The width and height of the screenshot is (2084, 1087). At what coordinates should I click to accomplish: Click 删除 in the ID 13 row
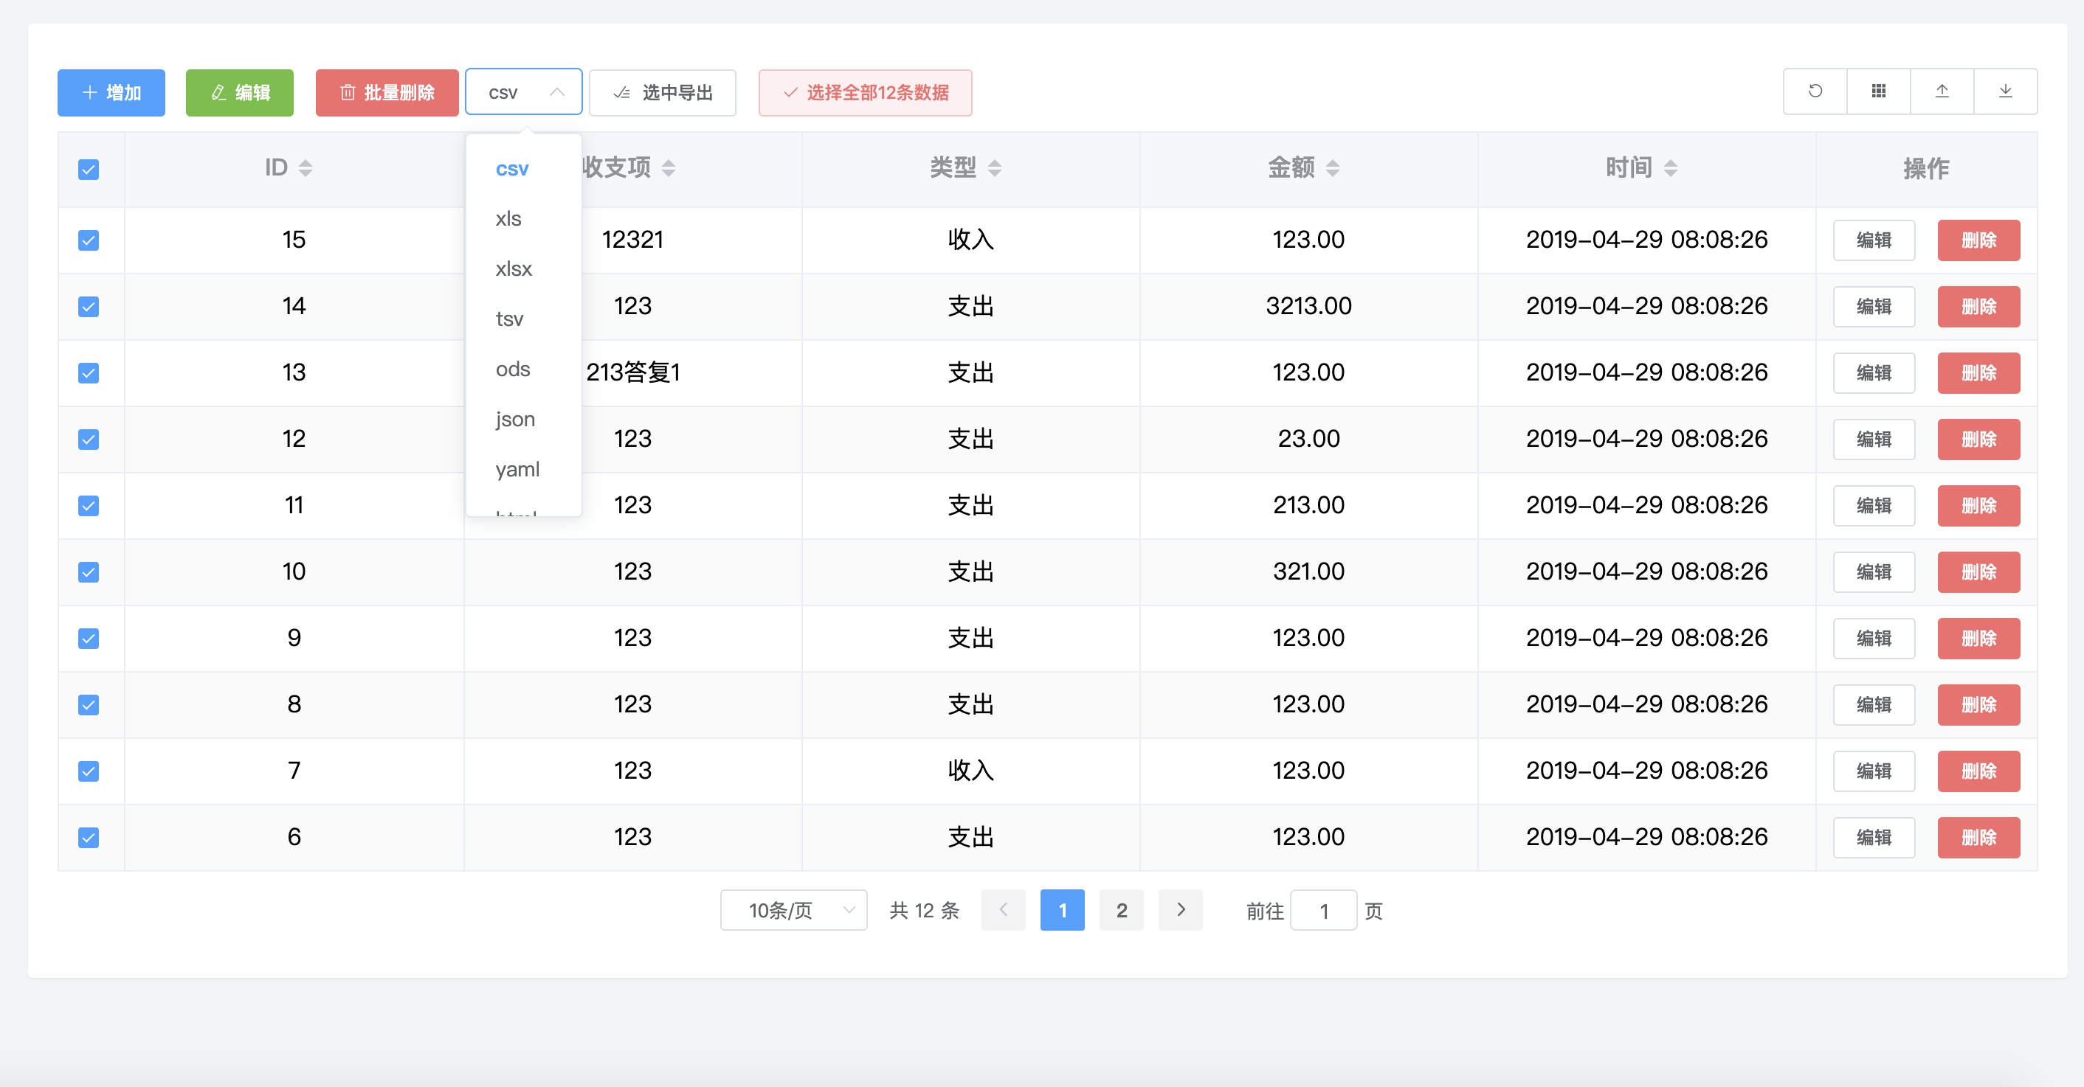tap(1978, 372)
